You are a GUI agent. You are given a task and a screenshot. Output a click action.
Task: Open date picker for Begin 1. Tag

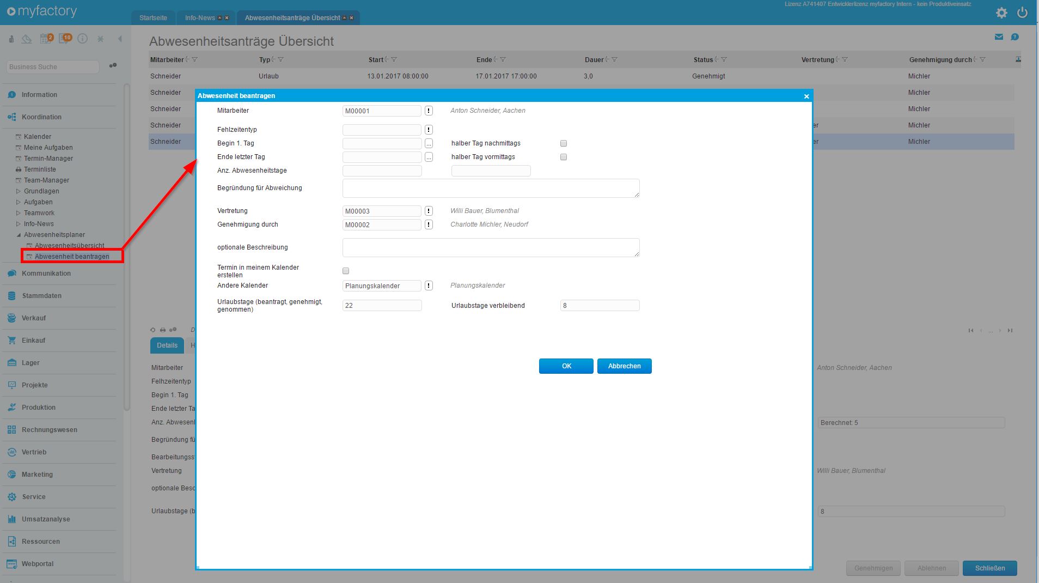(429, 143)
